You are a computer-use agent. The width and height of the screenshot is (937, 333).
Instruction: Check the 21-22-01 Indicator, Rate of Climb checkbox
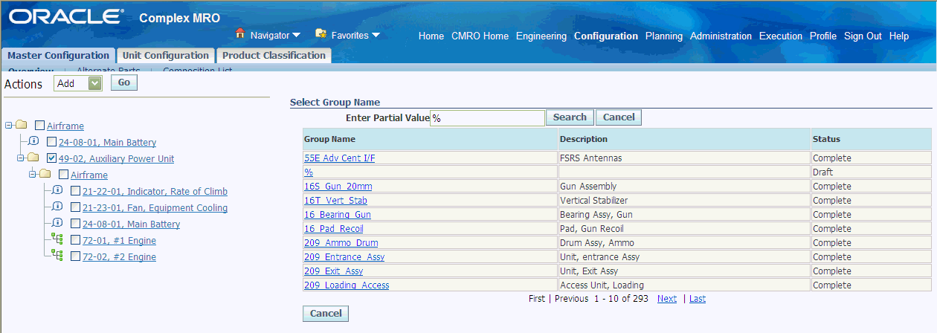(x=76, y=191)
